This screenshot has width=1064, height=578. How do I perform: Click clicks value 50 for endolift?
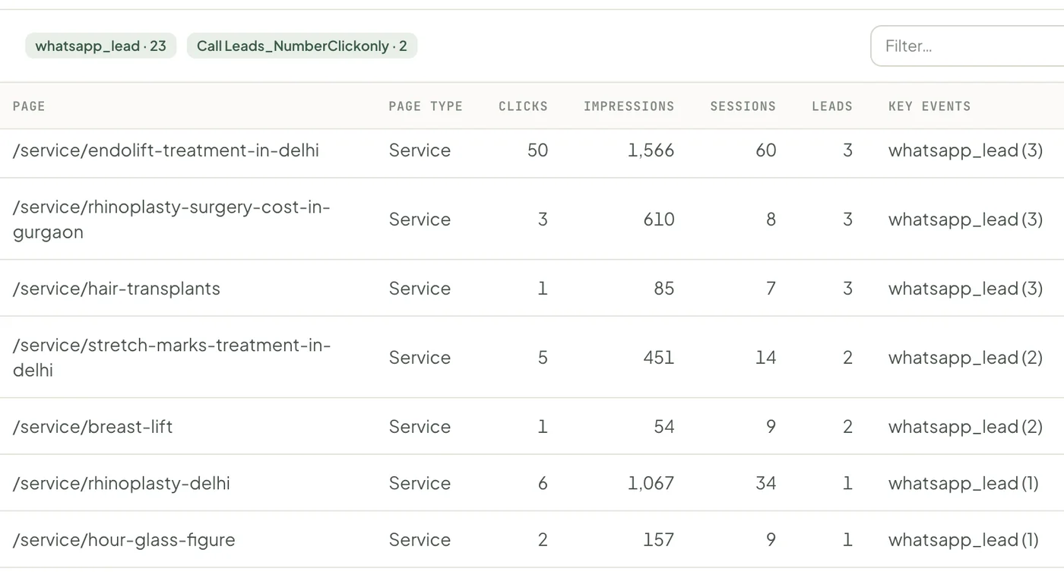(x=537, y=150)
